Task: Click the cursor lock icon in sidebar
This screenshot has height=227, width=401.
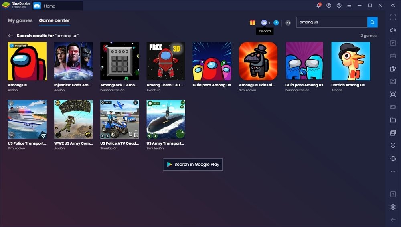Action: click(x=393, y=43)
